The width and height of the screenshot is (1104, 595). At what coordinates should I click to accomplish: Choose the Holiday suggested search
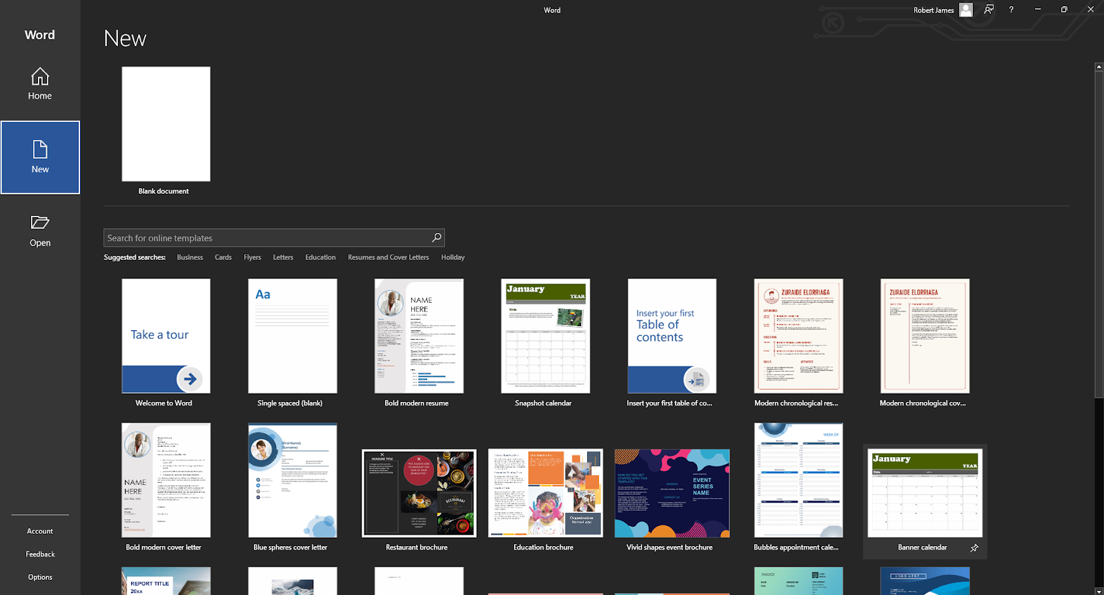click(453, 257)
